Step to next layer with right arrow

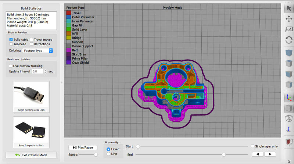click(270, 154)
